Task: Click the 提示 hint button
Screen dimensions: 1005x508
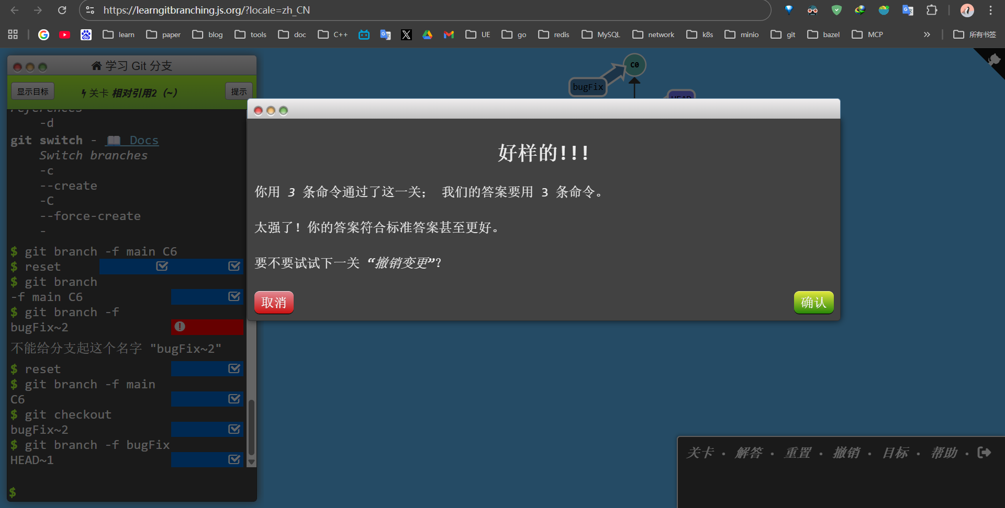Action: click(x=239, y=91)
